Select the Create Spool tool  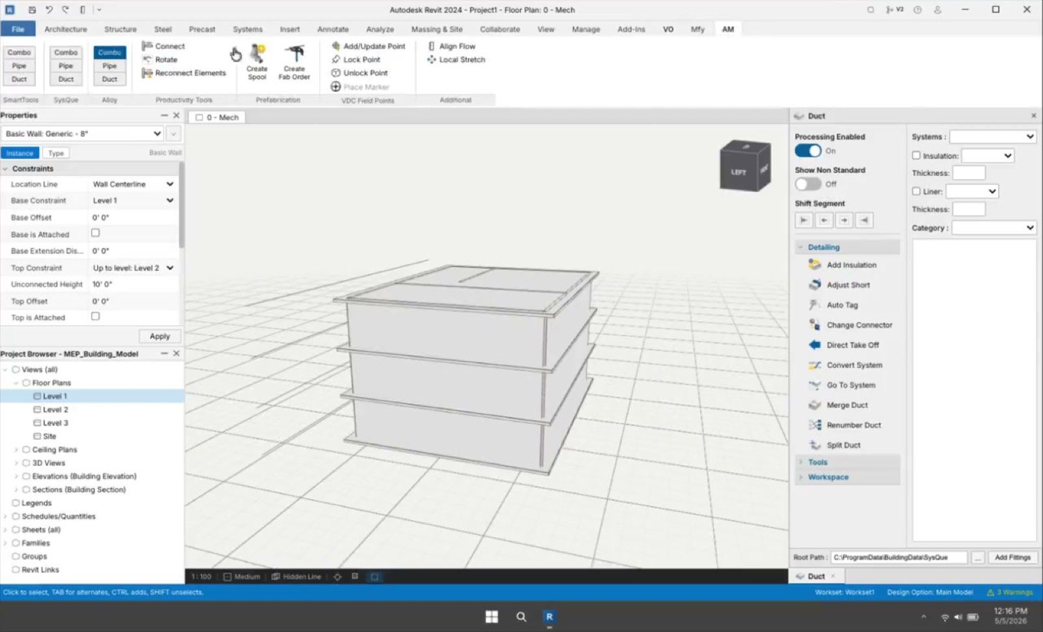coord(257,63)
